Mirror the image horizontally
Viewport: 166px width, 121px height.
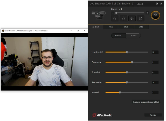(141, 18)
